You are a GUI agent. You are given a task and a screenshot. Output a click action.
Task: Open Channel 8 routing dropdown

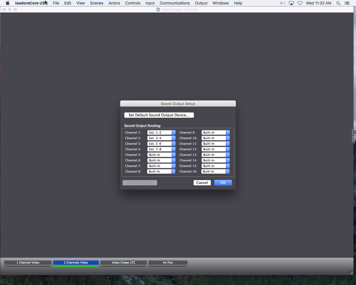click(x=161, y=171)
